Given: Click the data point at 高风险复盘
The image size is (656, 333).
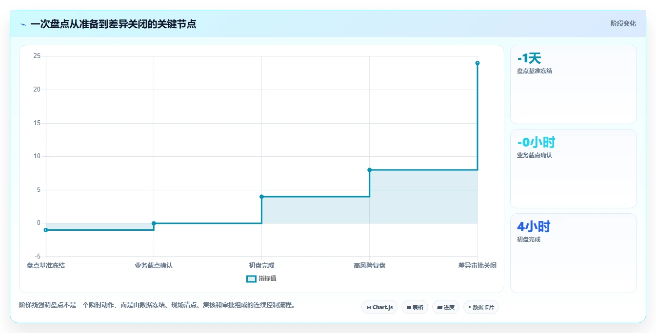Looking at the screenshot, I should click(369, 170).
